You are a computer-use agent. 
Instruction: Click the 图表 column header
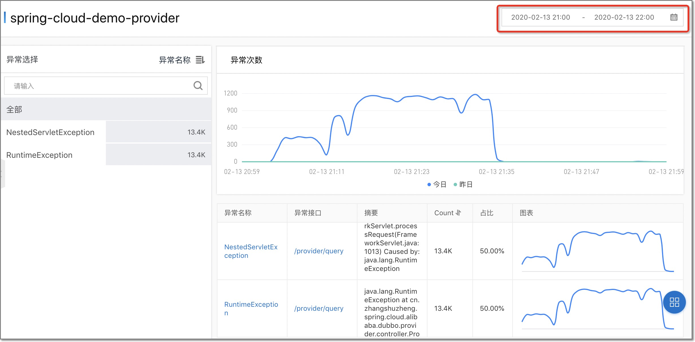[x=526, y=213]
